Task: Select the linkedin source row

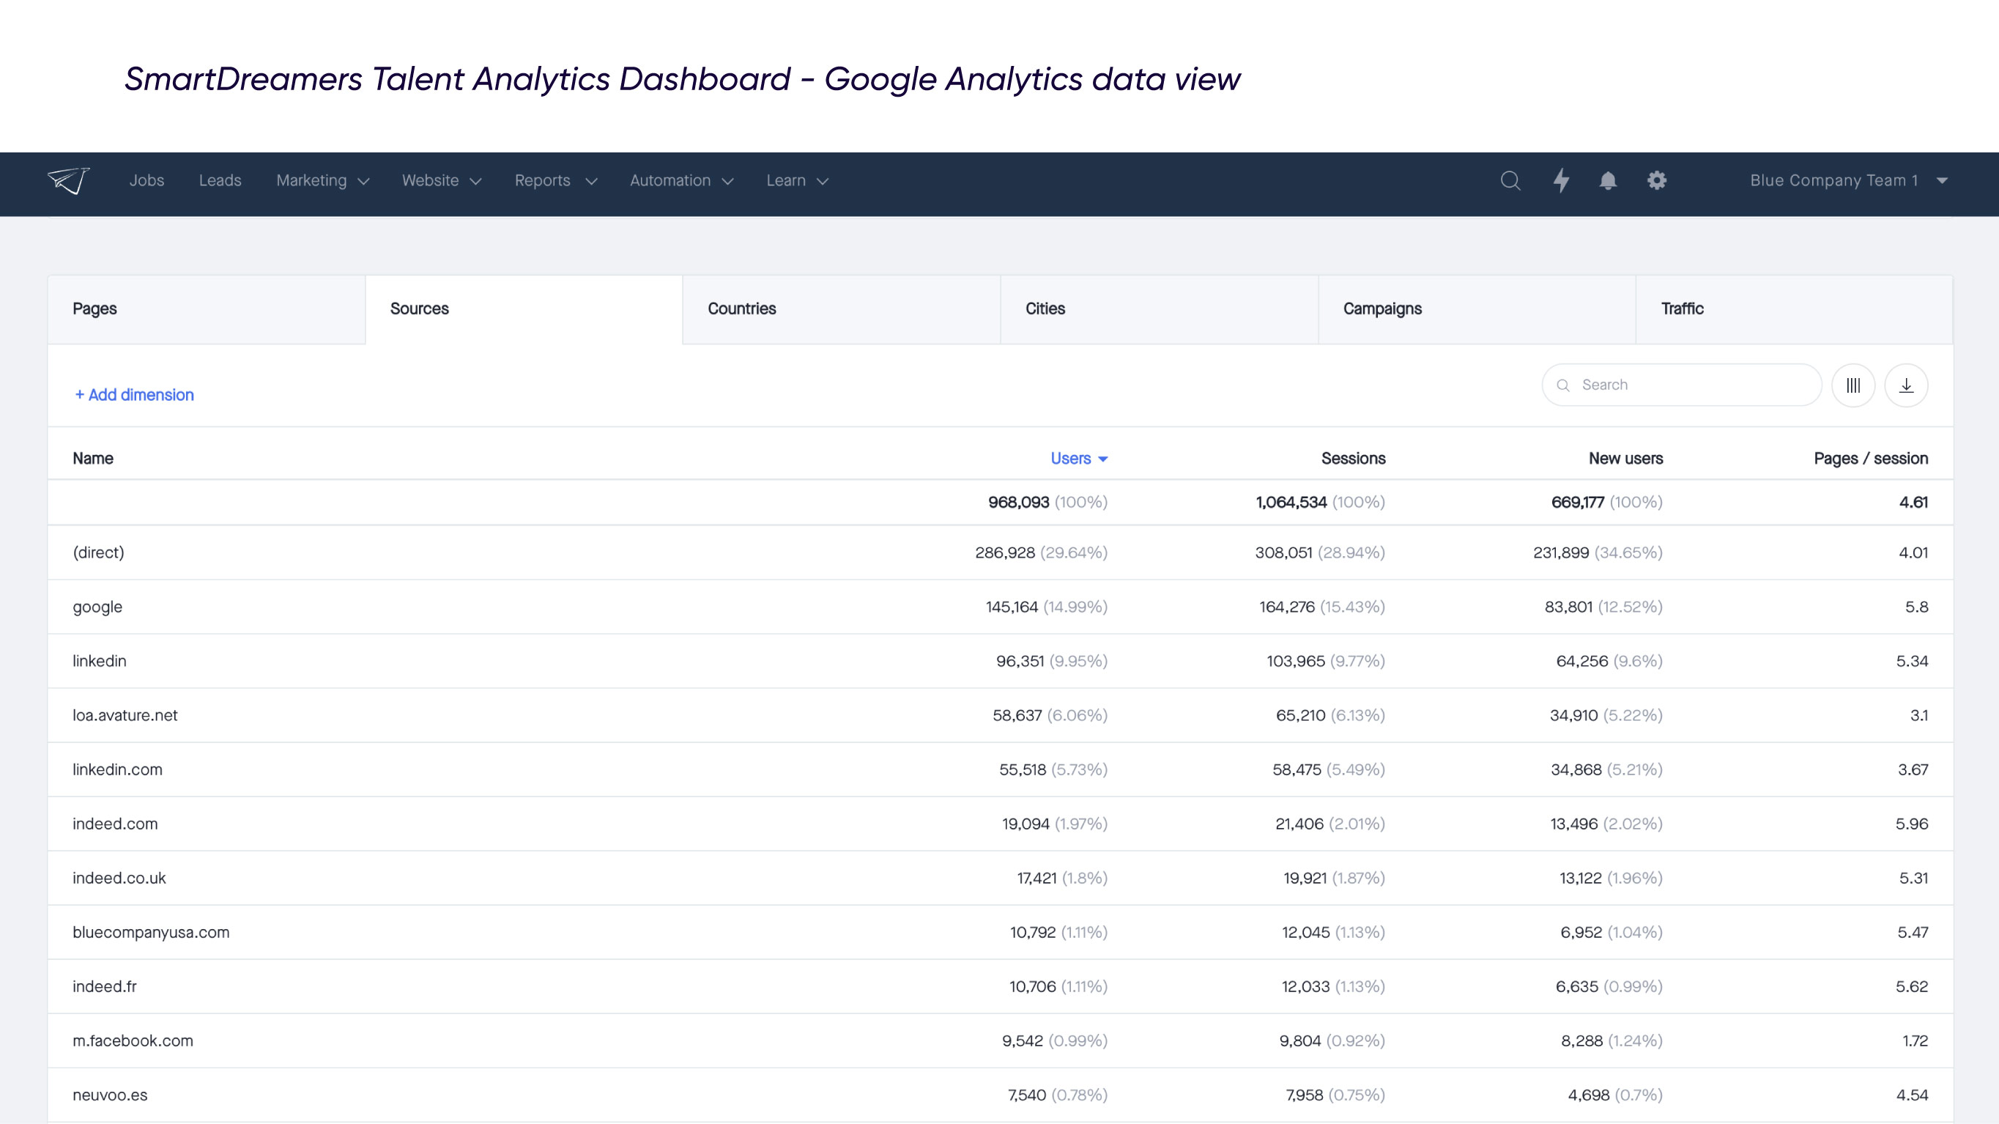Action: (x=1001, y=662)
